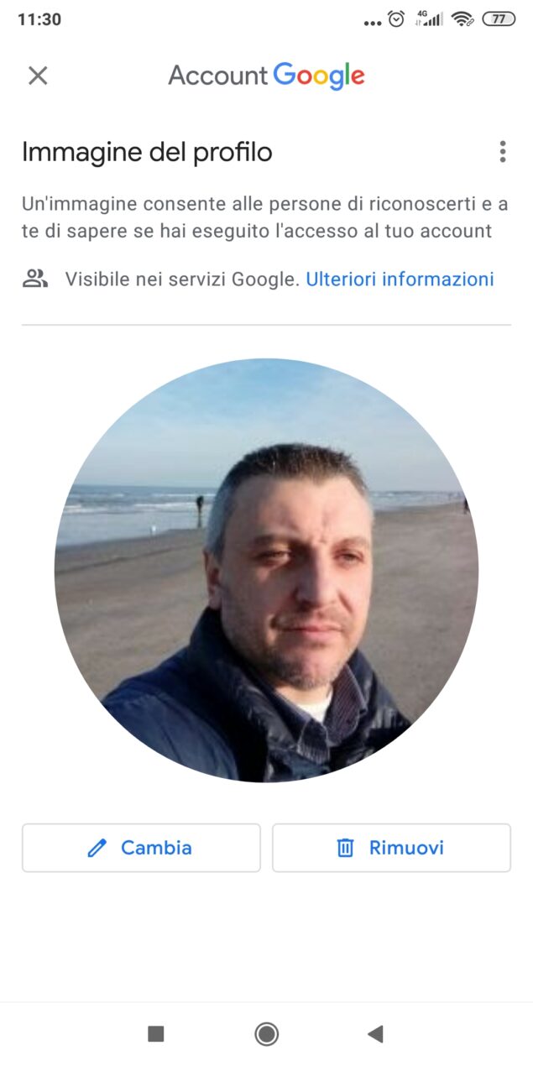Choose the Rimuovi button label
Screen dimensions: 533x1066
pyautogui.click(x=406, y=848)
